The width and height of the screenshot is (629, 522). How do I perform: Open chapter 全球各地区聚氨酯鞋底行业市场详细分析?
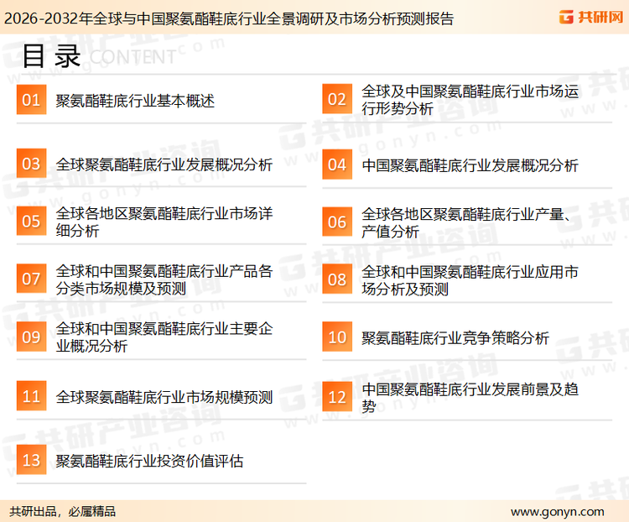point(164,222)
